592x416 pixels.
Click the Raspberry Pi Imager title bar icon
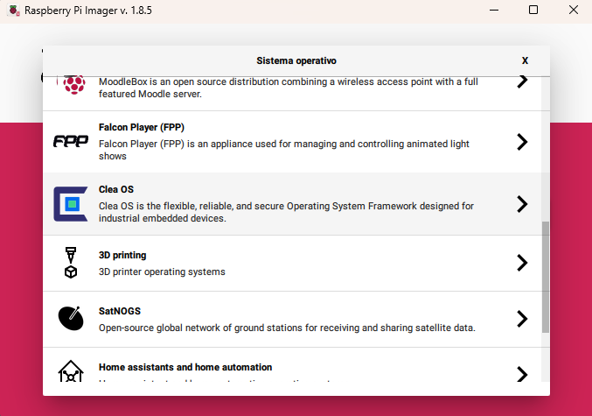click(x=14, y=11)
